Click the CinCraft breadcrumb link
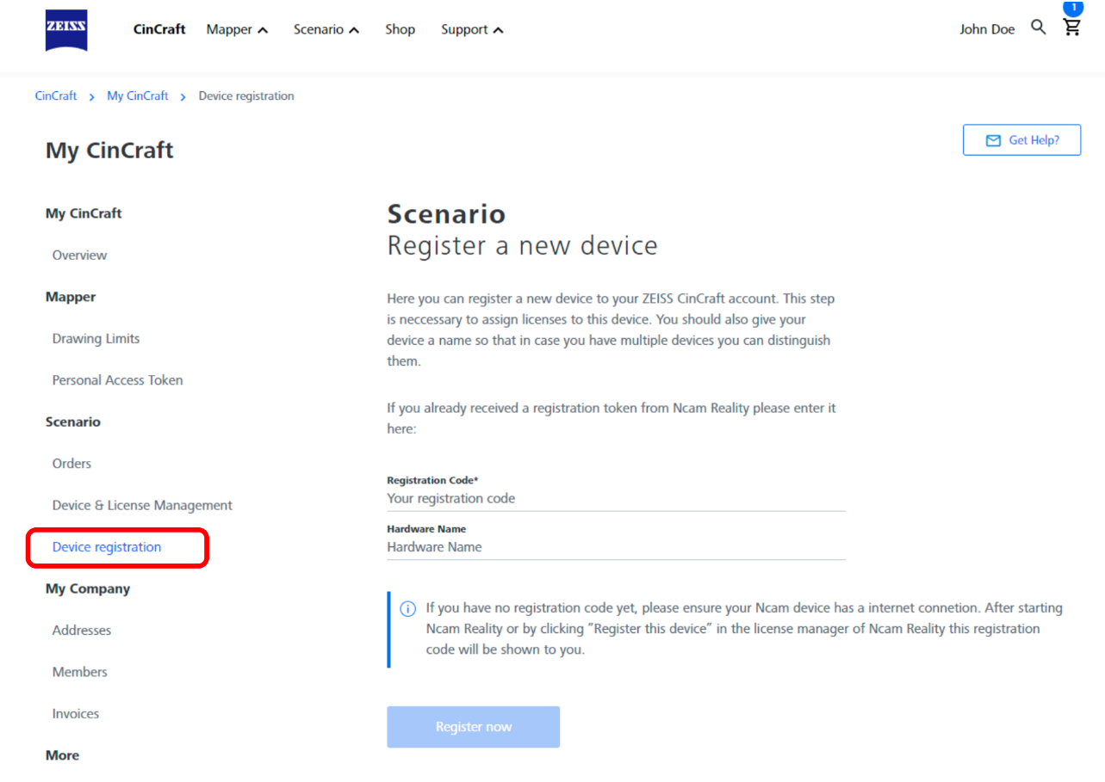Viewport: 1105px width, 782px height. point(56,96)
